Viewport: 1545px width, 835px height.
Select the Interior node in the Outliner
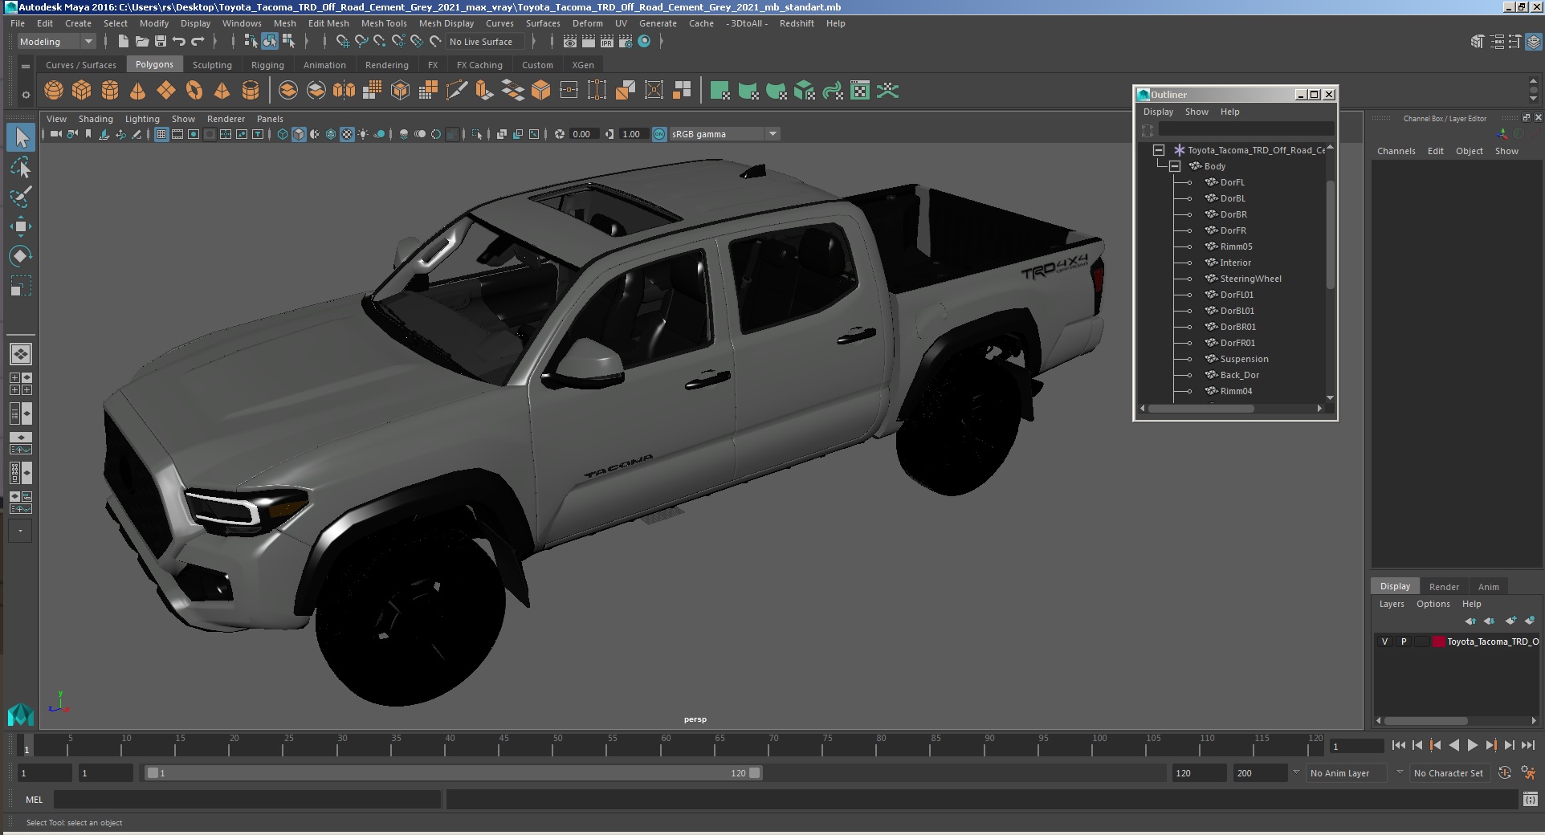pos(1235,263)
